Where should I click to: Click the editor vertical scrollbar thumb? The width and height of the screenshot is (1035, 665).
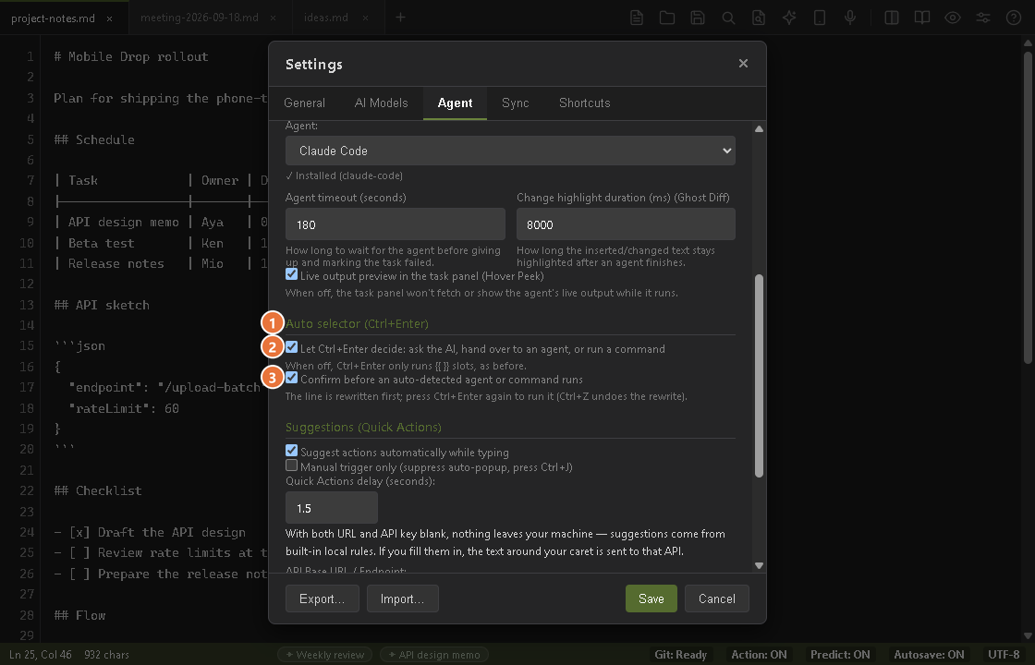tap(1029, 207)
